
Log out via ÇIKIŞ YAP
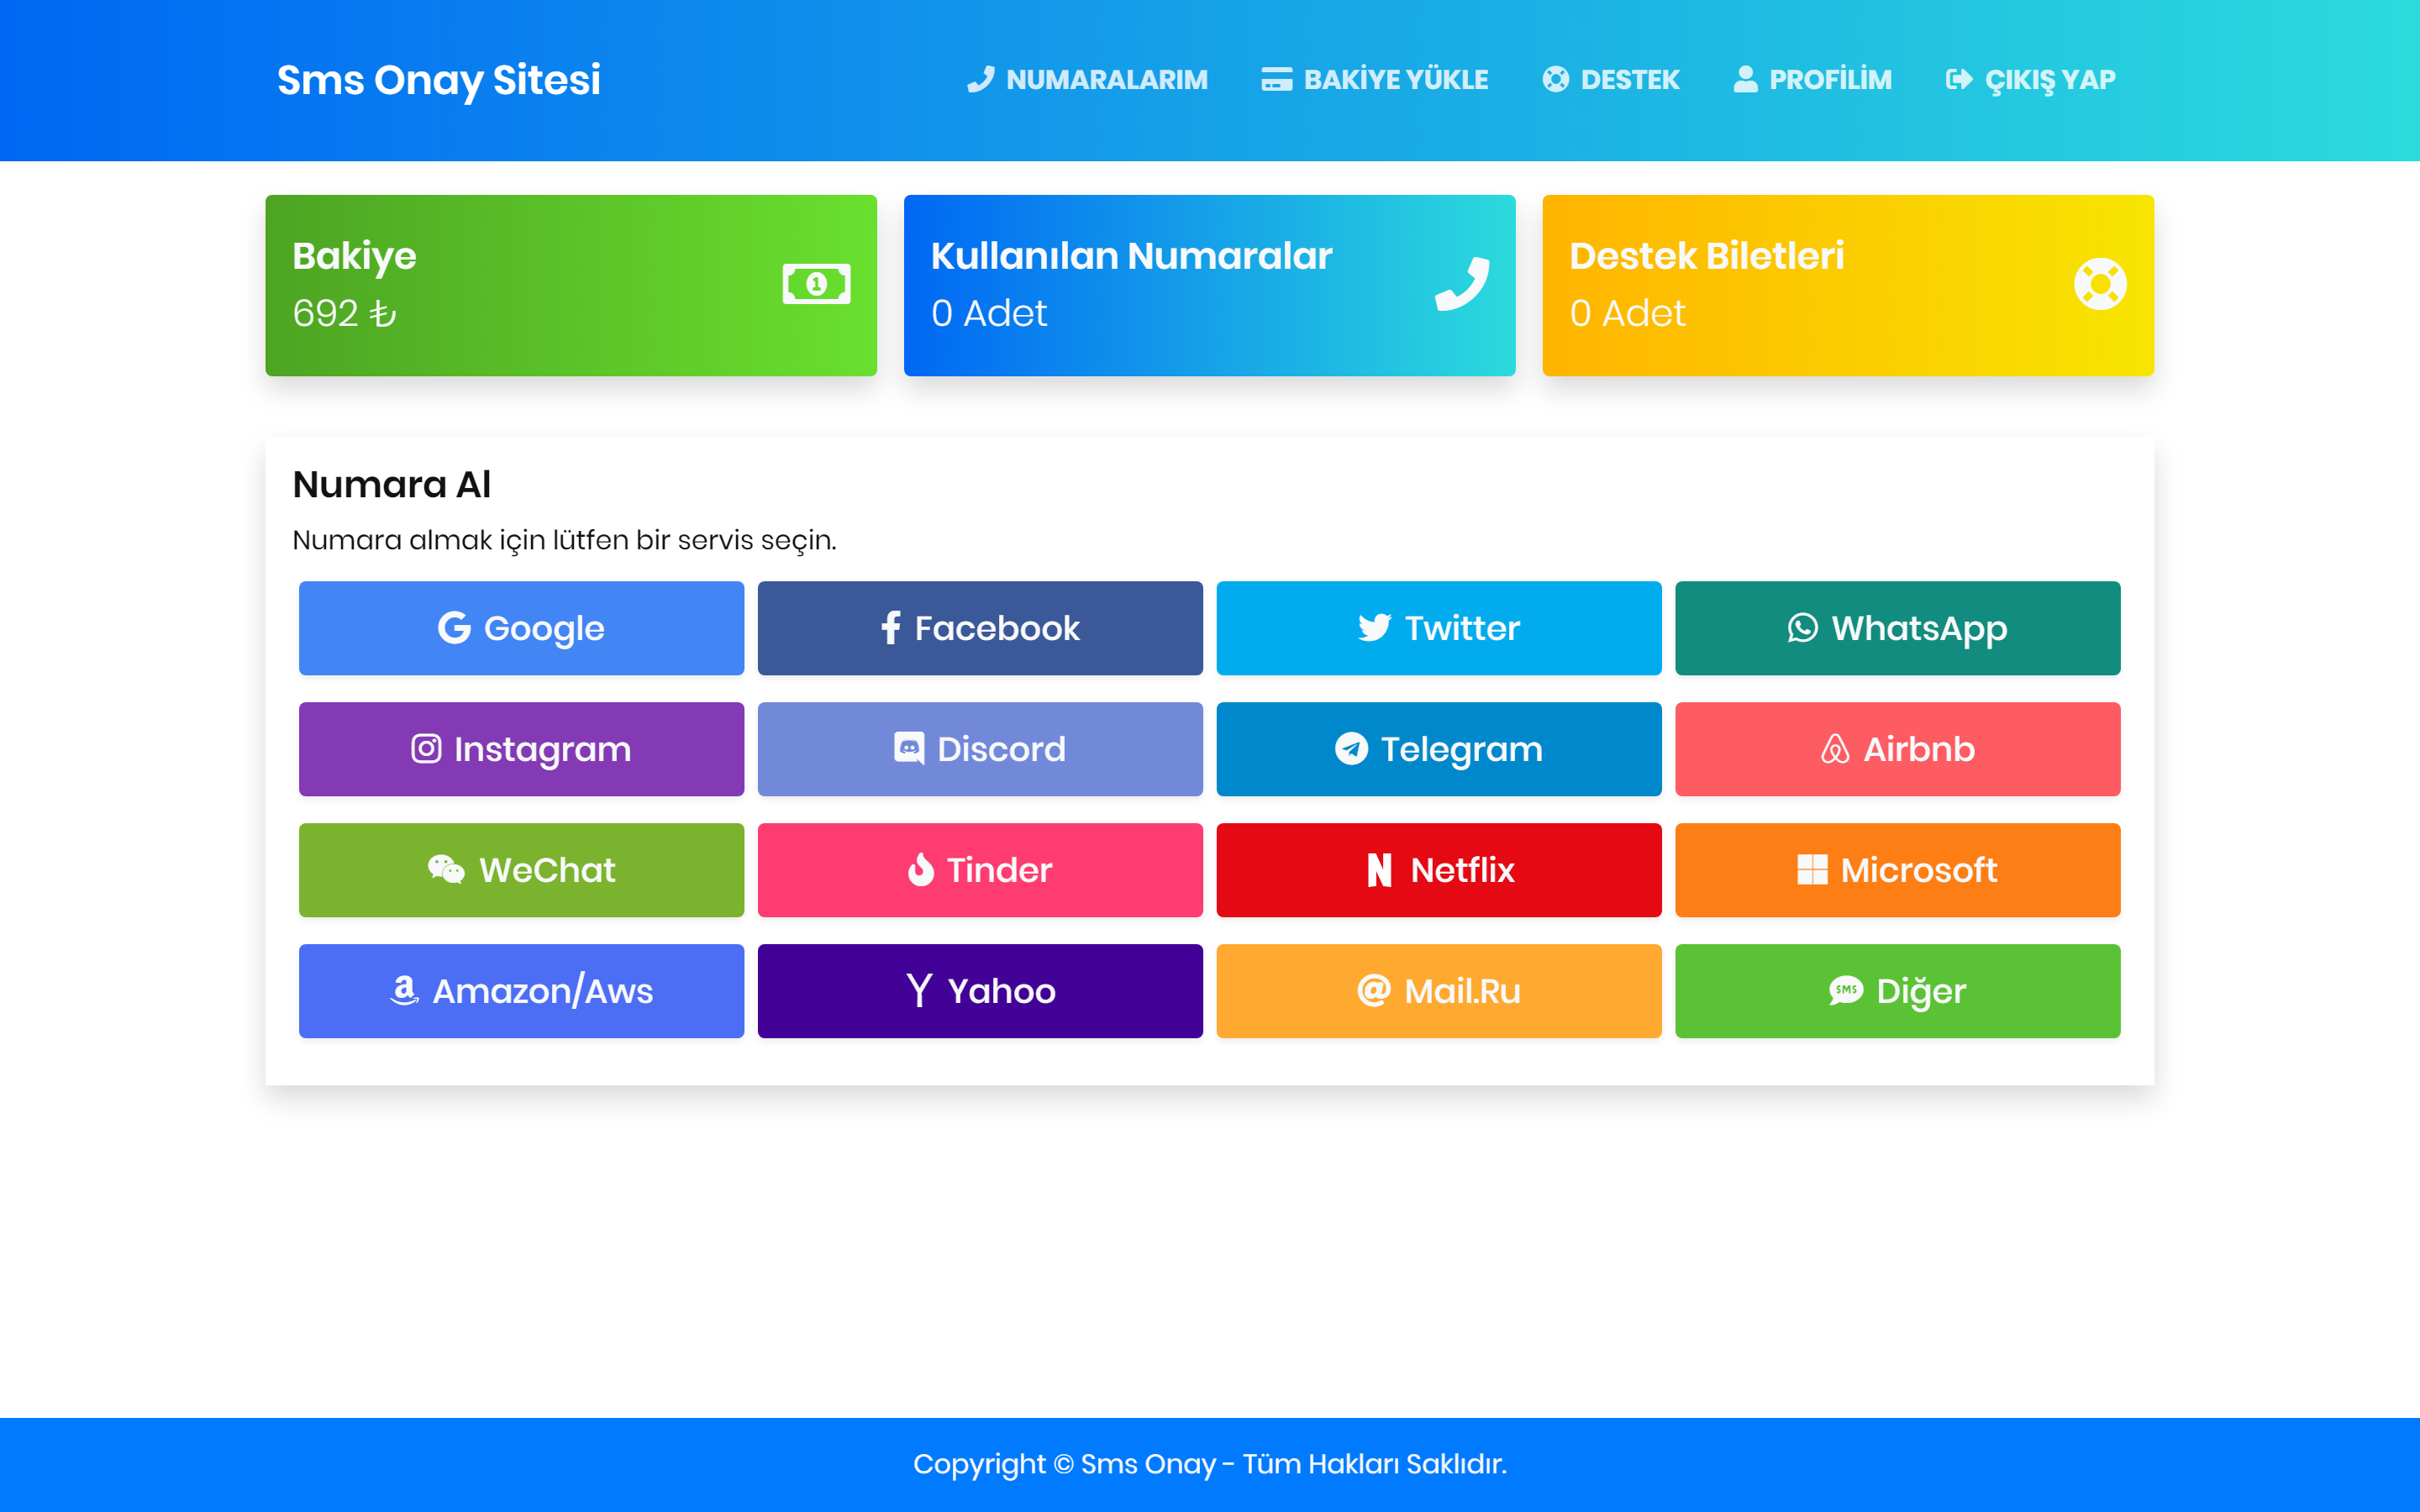(2030, 80)
